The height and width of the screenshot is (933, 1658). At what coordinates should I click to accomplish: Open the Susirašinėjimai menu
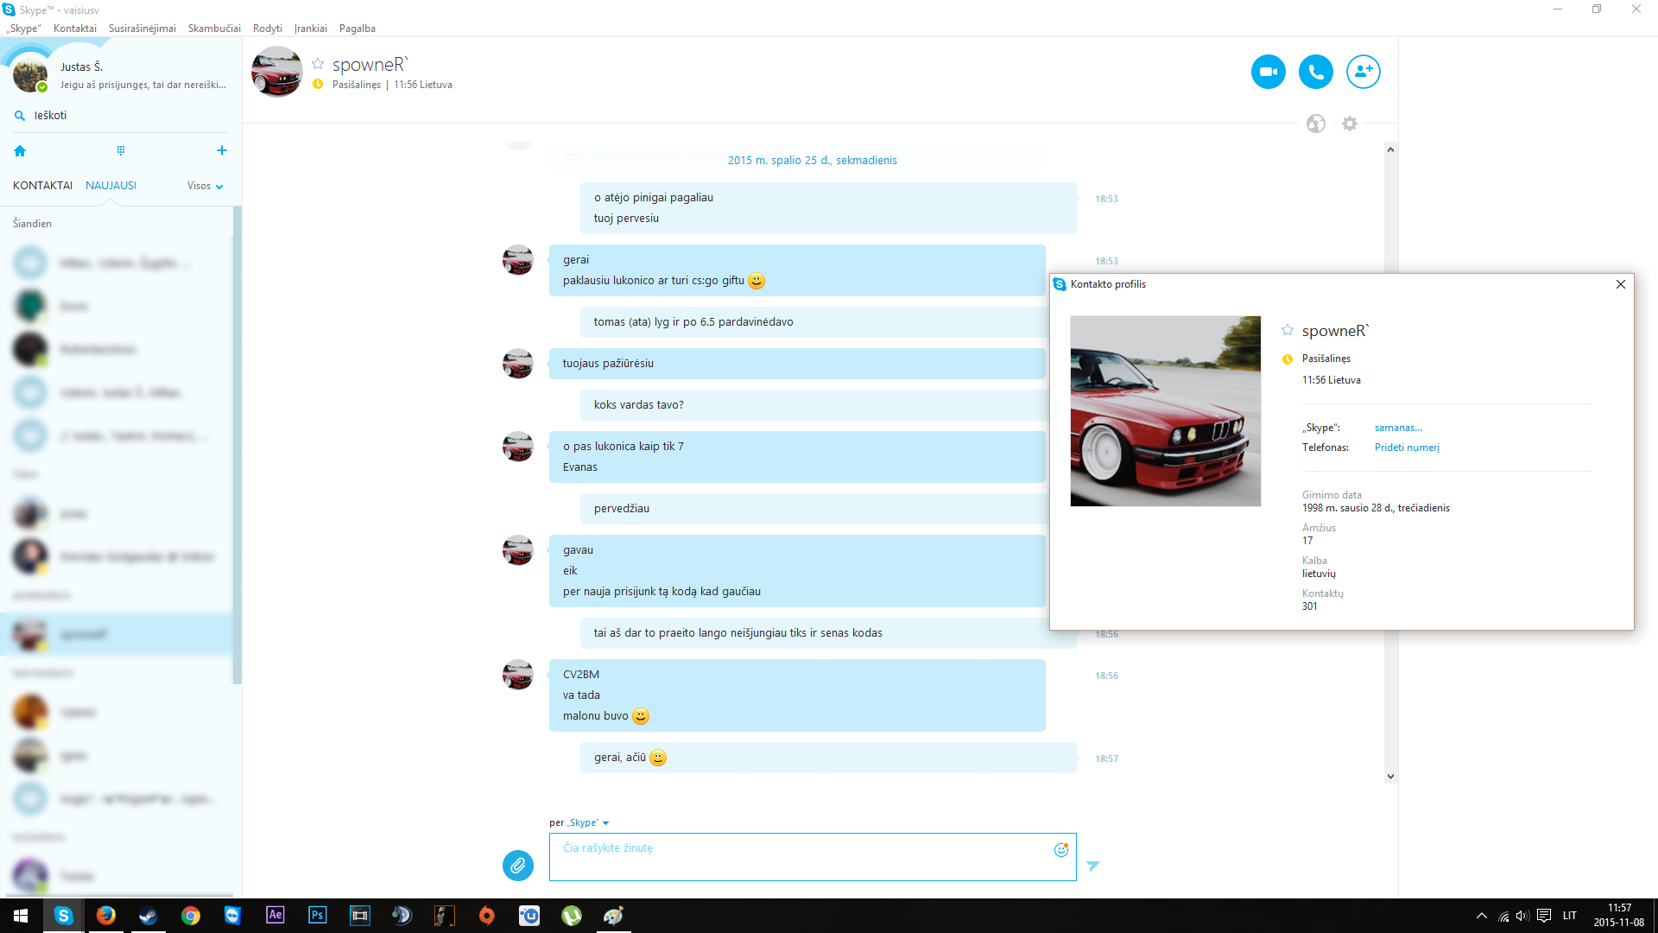pos(142,29)
